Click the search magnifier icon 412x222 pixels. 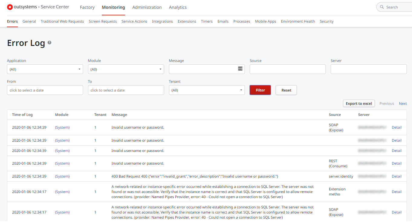(382, 7)
